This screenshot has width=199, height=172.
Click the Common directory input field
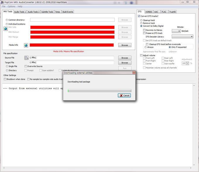point(72,20)
